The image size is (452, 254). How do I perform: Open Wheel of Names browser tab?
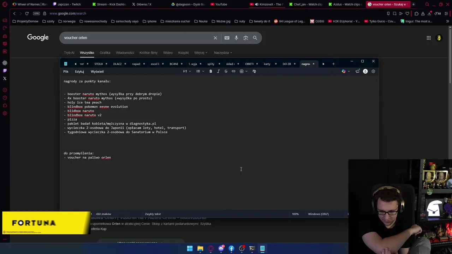click(x=30, y=4)
